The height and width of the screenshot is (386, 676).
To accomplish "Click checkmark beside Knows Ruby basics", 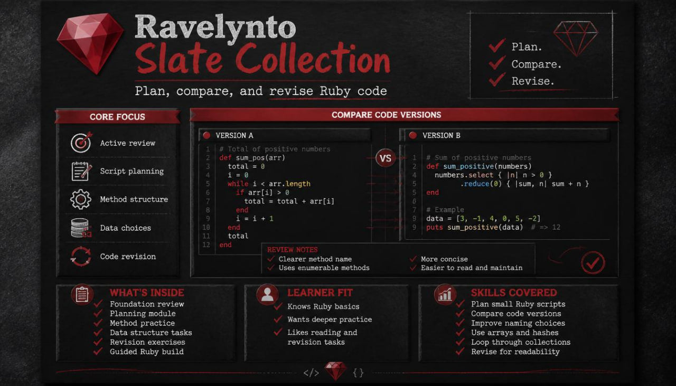I will tap(278, 306).
